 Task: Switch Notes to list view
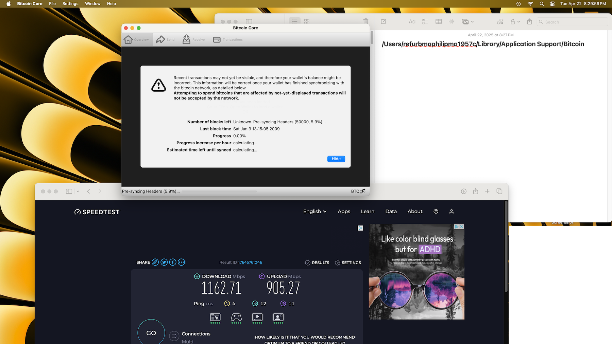click(x=294, y=21)
